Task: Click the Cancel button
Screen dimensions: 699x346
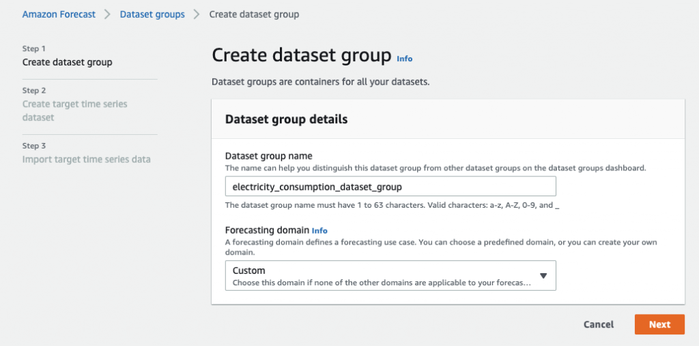Action: point(598,325)
